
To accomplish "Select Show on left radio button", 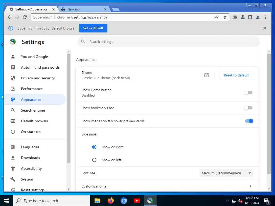I will point(94,160).
